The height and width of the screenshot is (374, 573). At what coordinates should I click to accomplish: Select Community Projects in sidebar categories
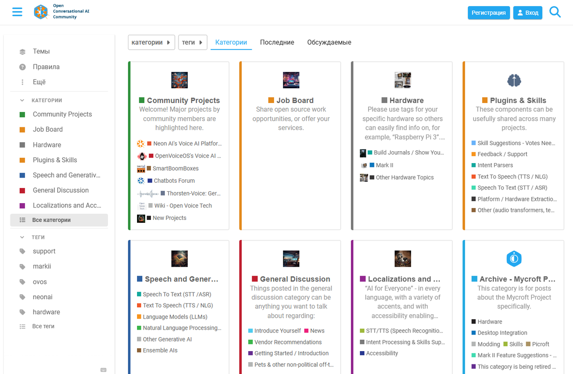click(x=59, y=114)
